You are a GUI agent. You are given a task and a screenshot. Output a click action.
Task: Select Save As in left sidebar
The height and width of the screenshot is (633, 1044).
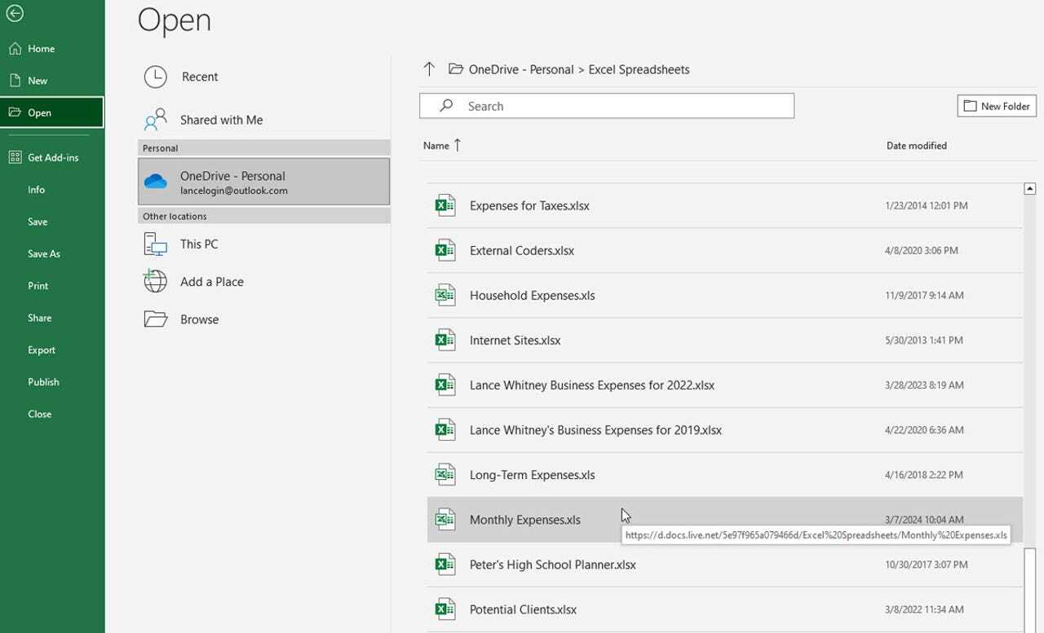(44, 253)
